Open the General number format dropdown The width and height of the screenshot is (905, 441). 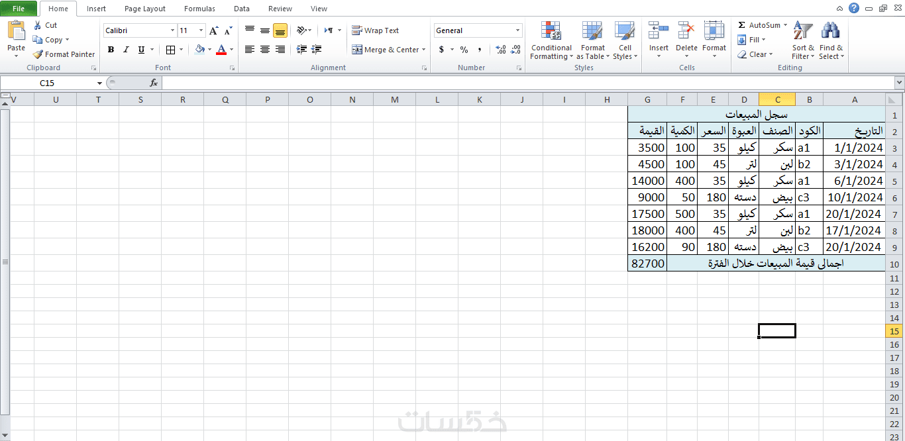tap(518, 30)
